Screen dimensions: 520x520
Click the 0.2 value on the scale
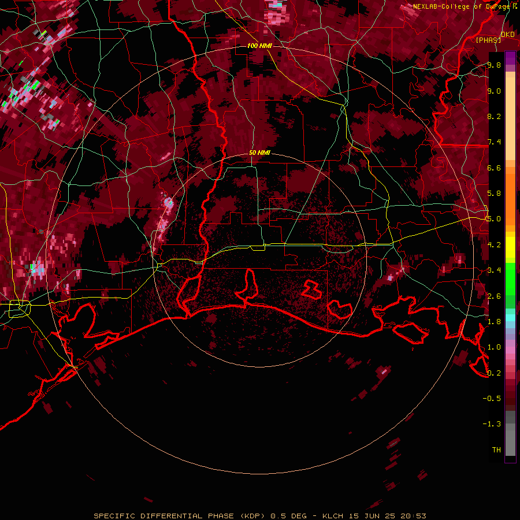pos(494,373)
